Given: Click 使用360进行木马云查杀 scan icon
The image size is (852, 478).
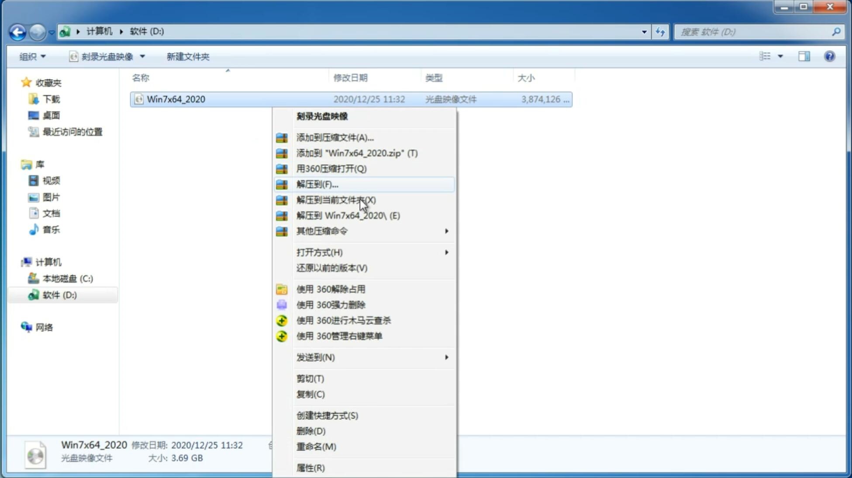Looking at the screenshot, I should [282, 320].
